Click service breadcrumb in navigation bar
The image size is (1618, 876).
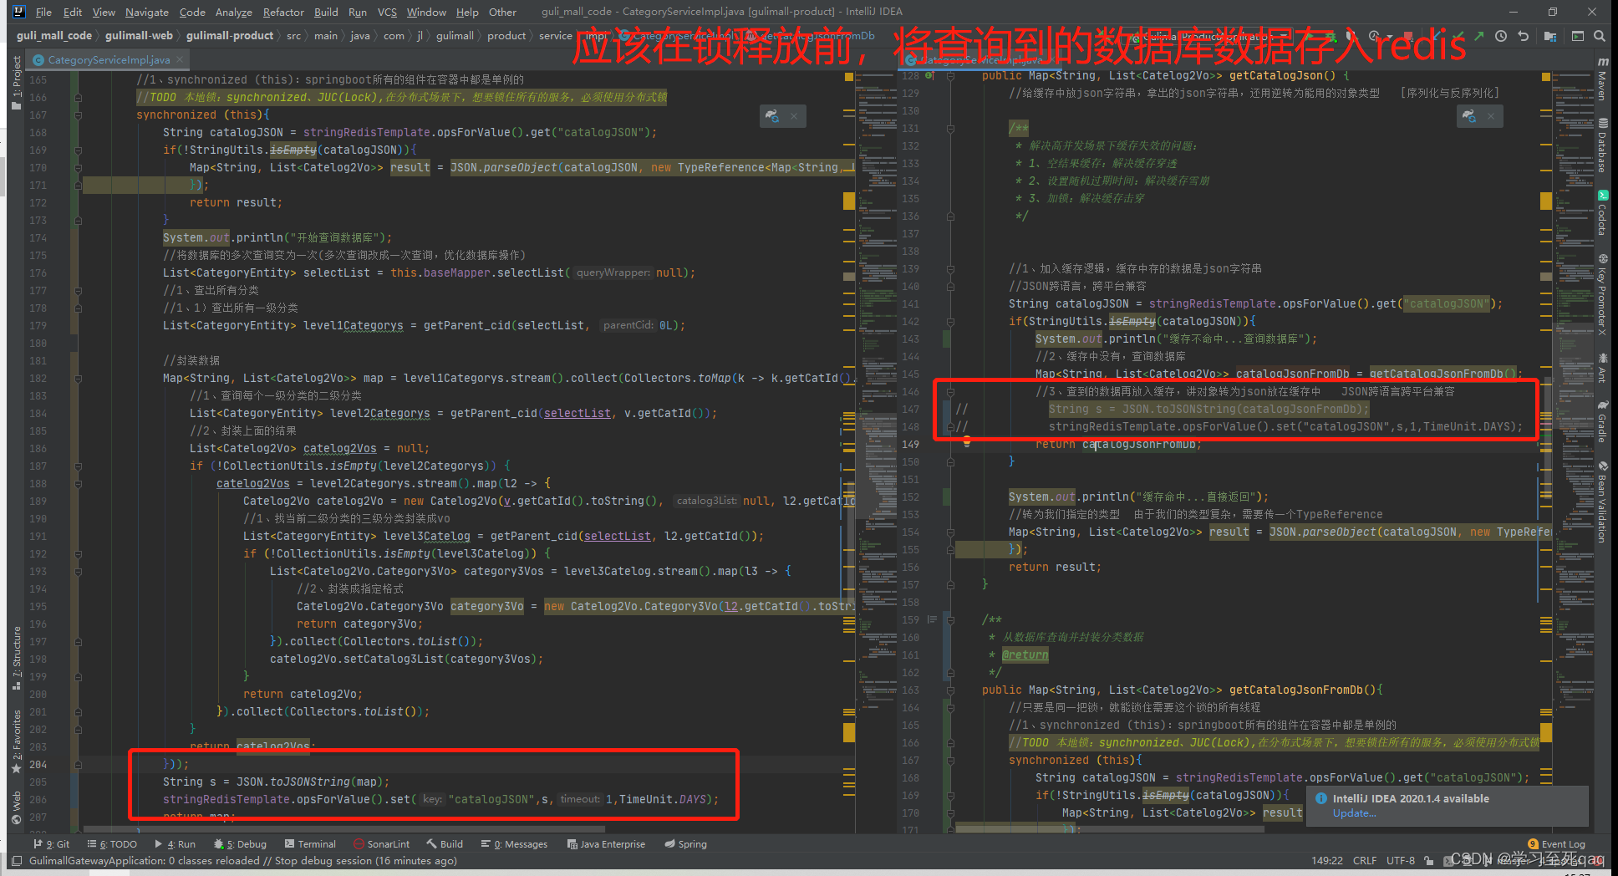(556, 36)
